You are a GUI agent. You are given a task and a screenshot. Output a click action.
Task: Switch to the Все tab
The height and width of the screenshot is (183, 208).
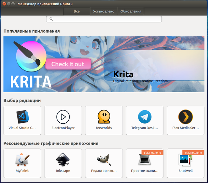pos(77,11)
